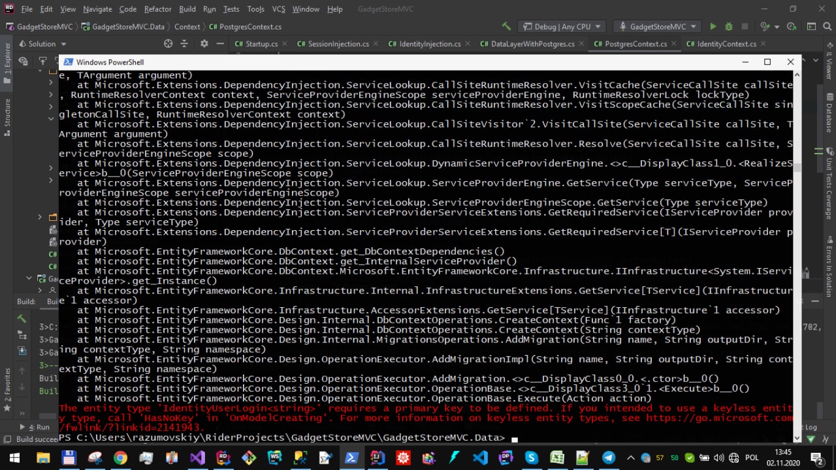Show hidden system tray icons chevron
The width and height of the screenshot is (836, 470).
[630, 458]
